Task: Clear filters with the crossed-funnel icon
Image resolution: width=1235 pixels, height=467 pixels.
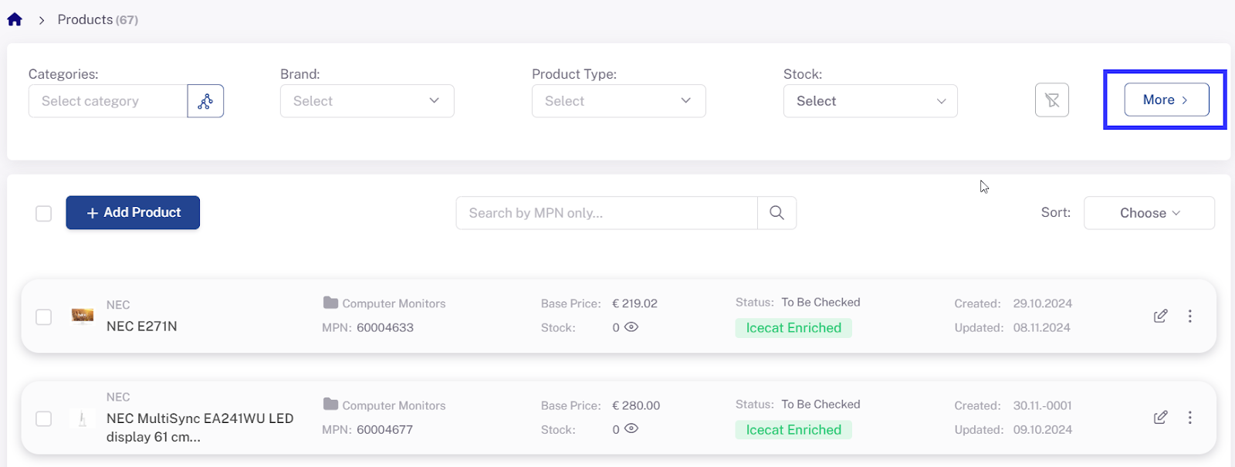Action: [x=1051, y=100]
